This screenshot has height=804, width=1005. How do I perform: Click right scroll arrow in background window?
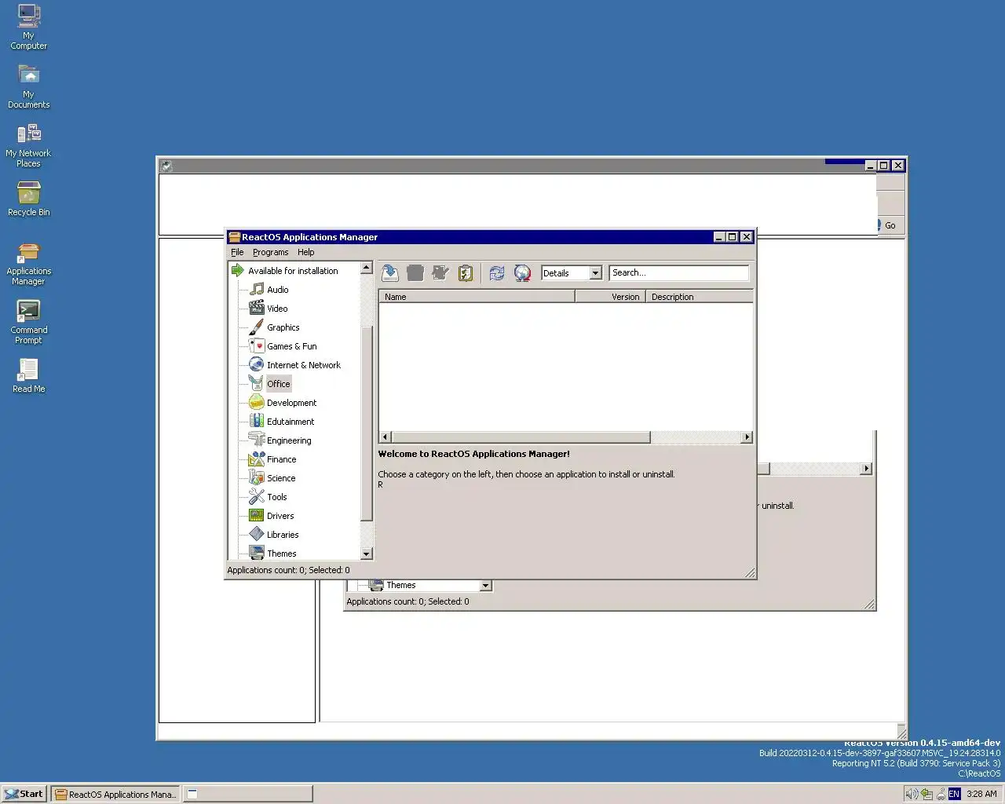(866, 469)
